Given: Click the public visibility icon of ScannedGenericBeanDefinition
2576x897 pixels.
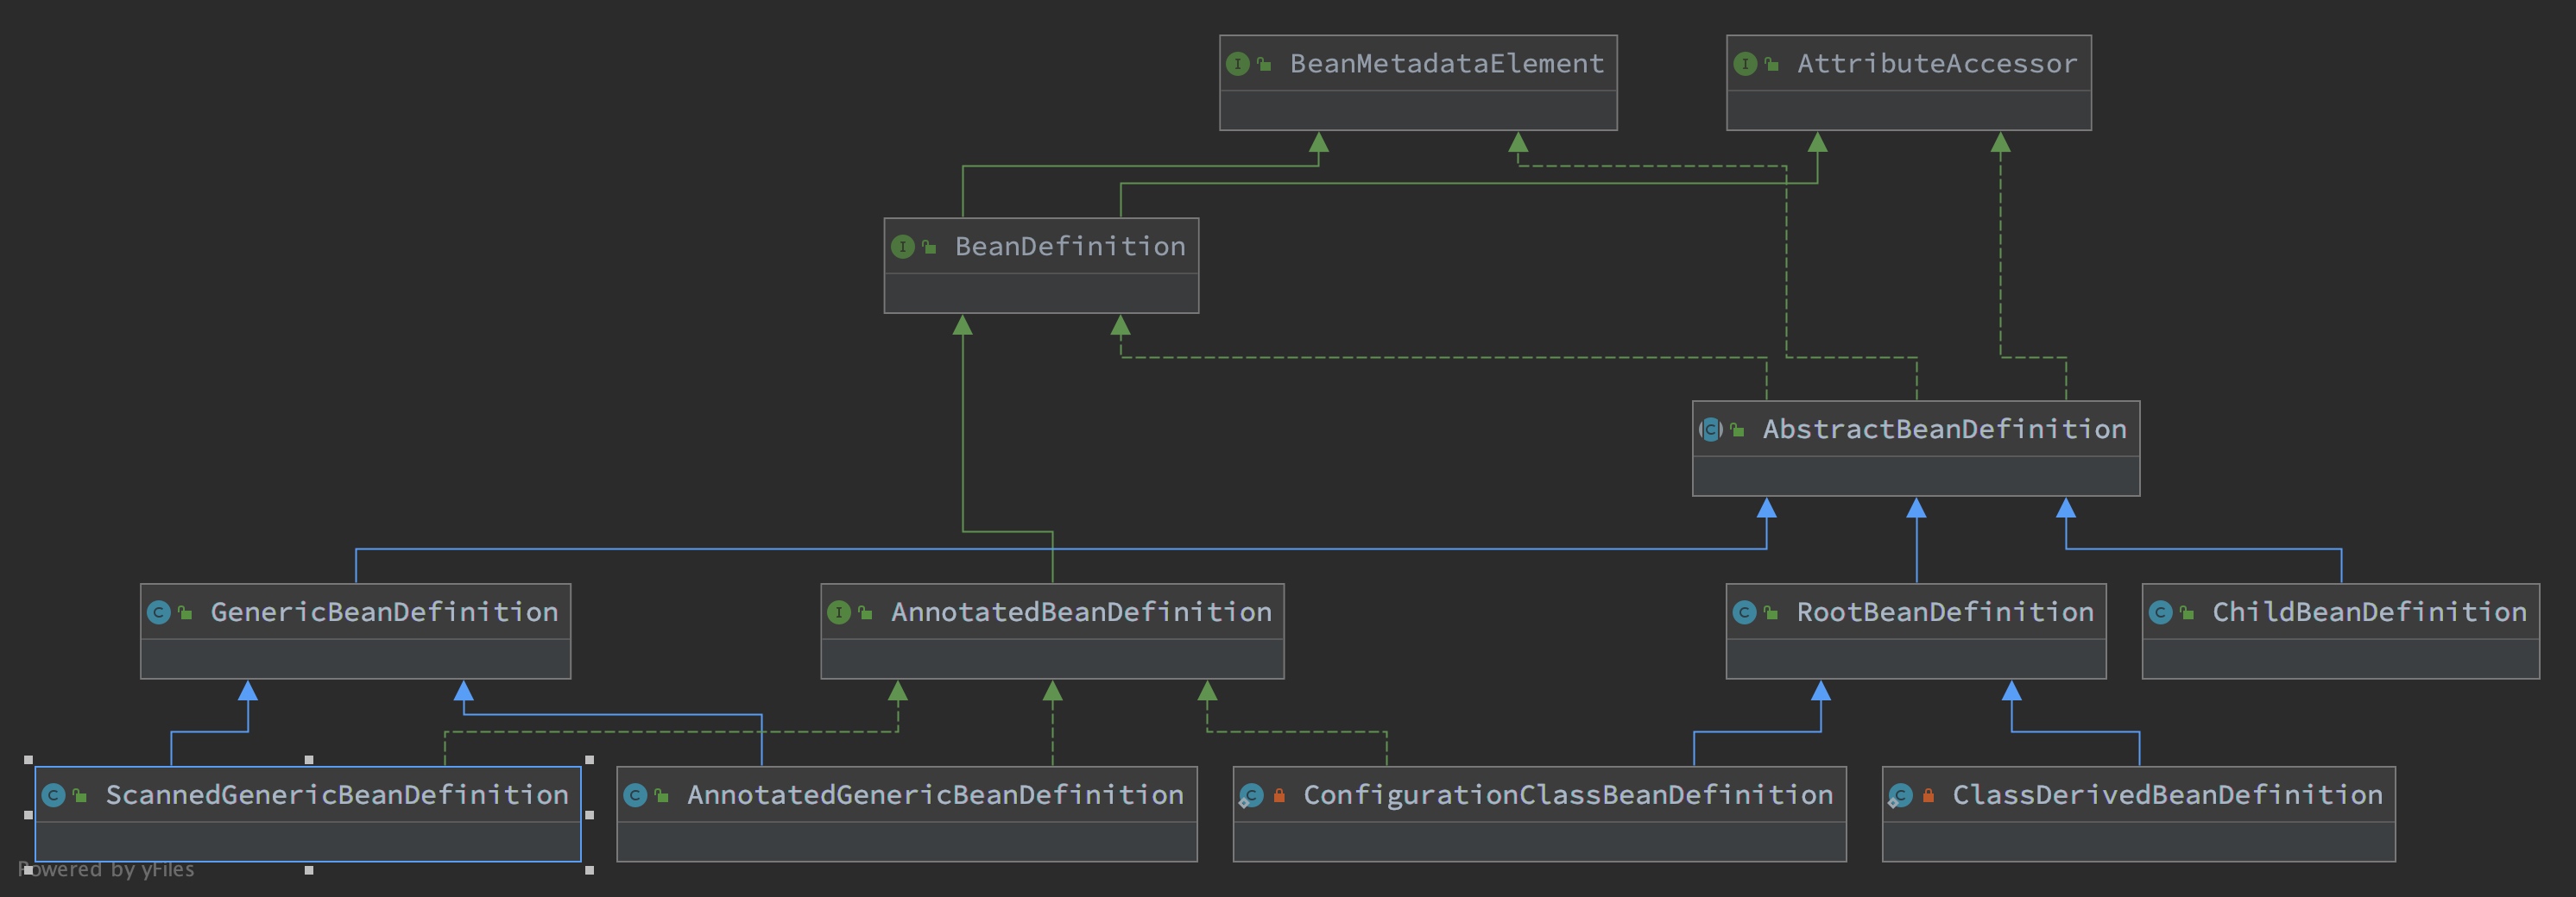Looking at the screenshot, I should (80, 796).
